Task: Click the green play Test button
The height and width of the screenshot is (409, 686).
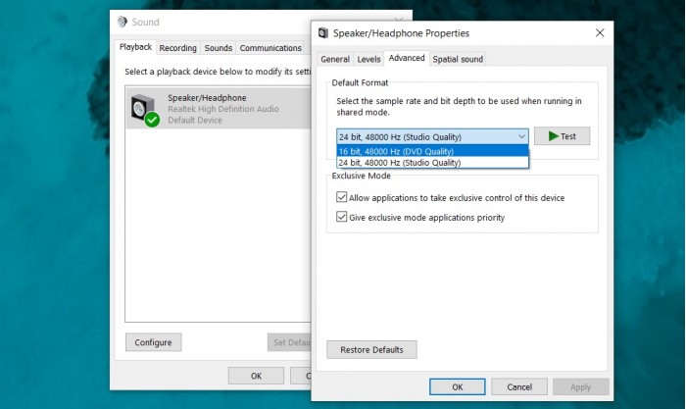Action: tap(562, 136)
